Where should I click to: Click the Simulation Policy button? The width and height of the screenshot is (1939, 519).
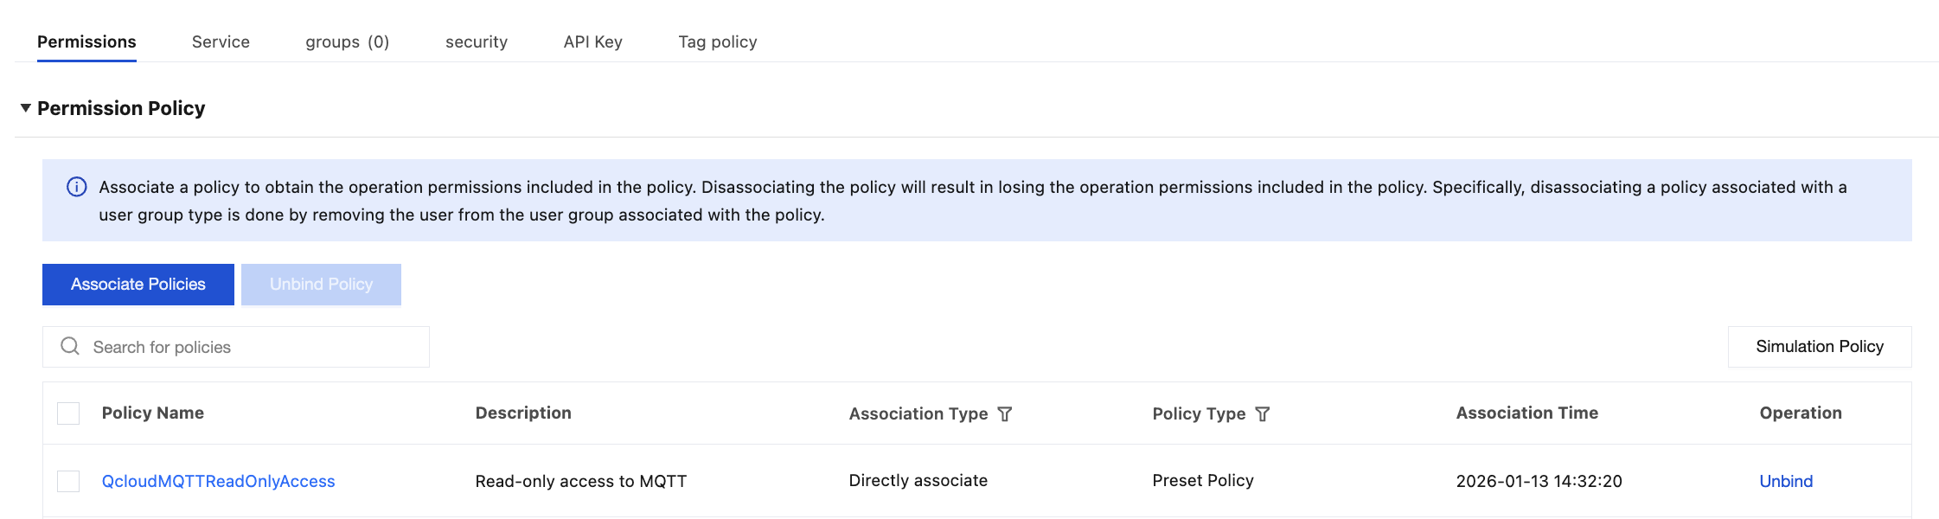(1819, 347)
